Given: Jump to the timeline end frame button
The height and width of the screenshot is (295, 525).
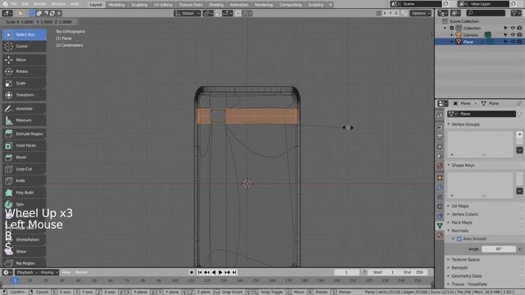Looking at the screenshot, I should point(235,272).
